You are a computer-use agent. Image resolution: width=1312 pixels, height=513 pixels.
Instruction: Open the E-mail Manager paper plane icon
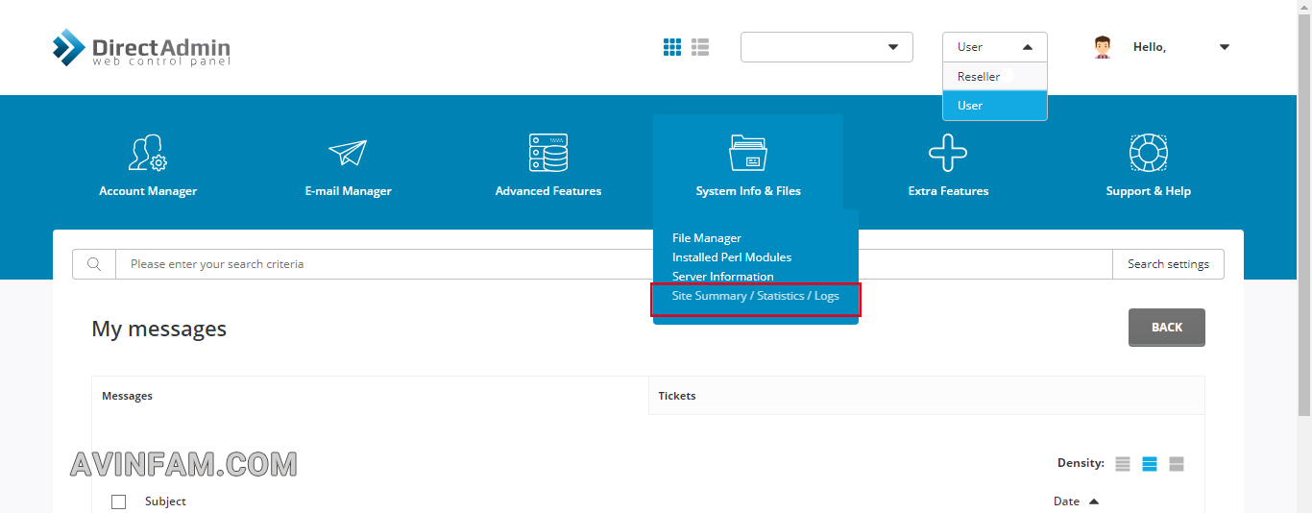pyautogui.click(x=348, y=153)
